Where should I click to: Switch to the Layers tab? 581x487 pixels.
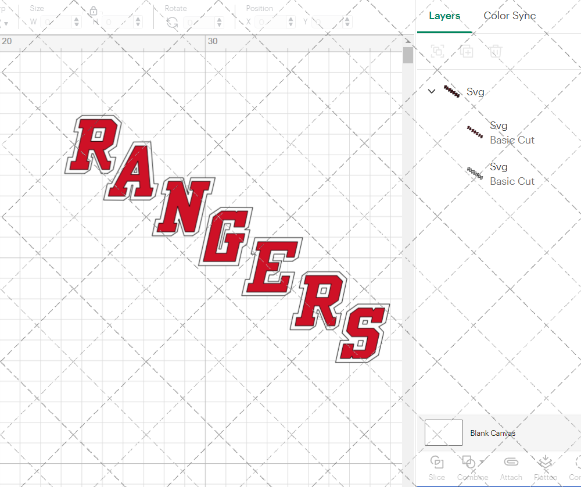pos(444,16)
